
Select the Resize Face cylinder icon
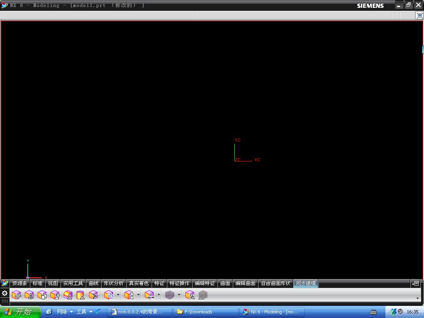pos(81,295)
